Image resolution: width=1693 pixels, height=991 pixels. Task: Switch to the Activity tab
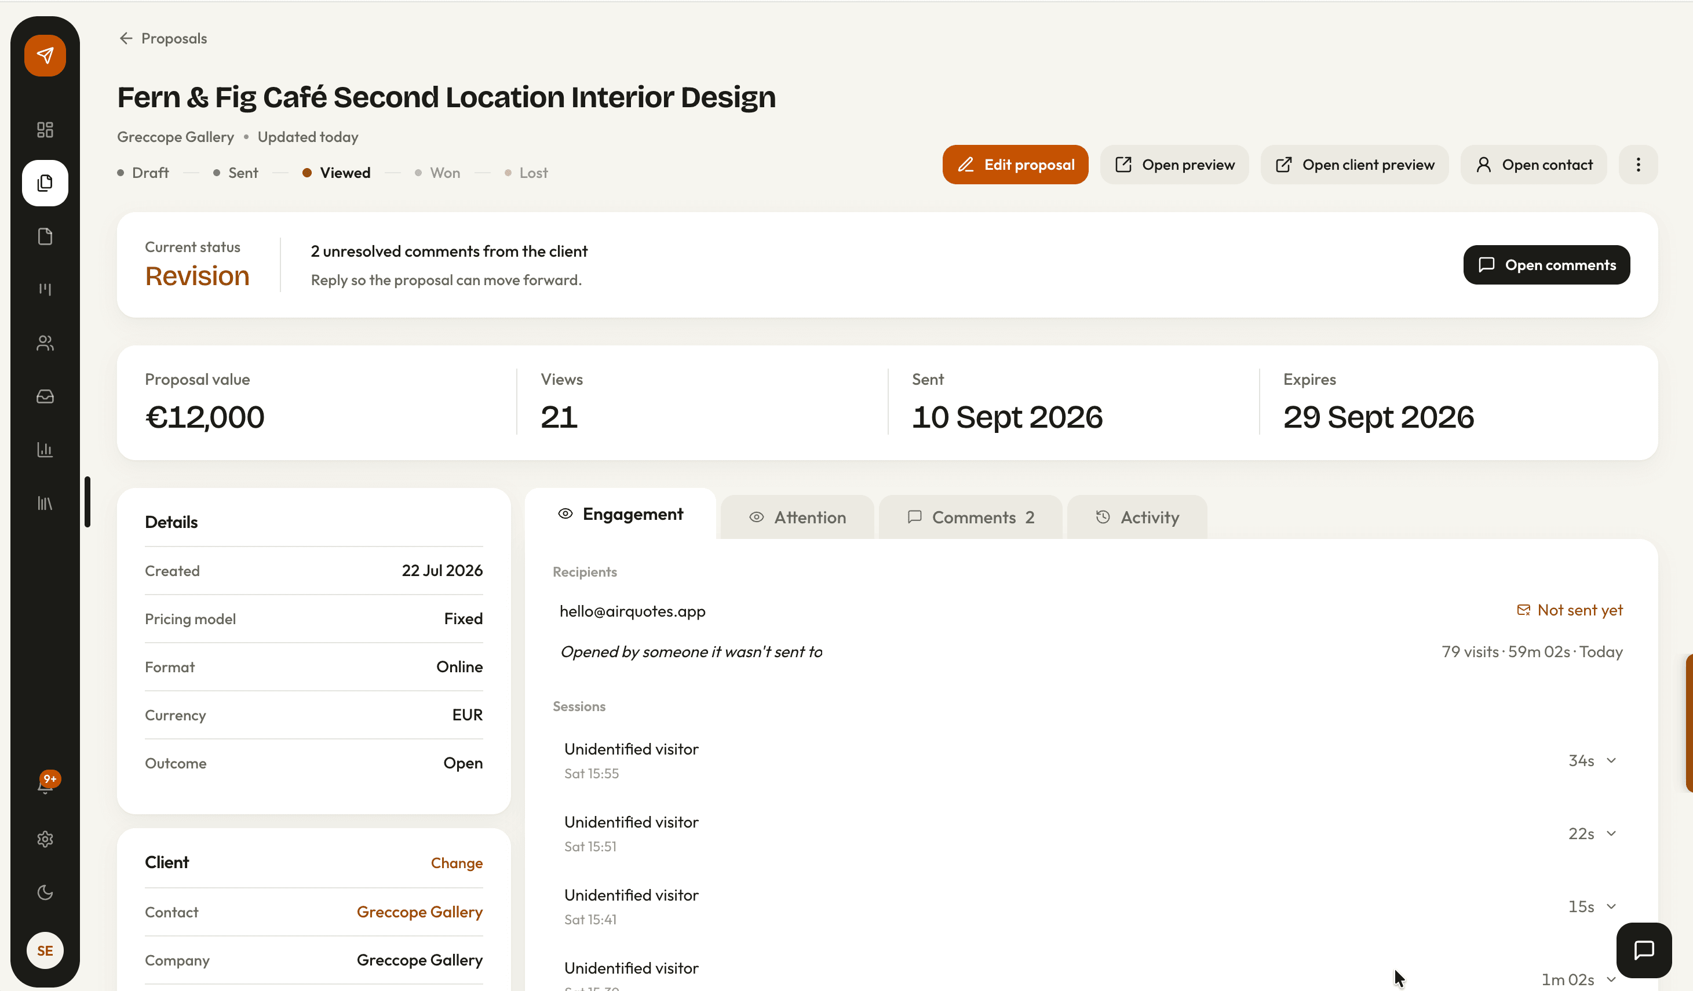point(1137,518)
